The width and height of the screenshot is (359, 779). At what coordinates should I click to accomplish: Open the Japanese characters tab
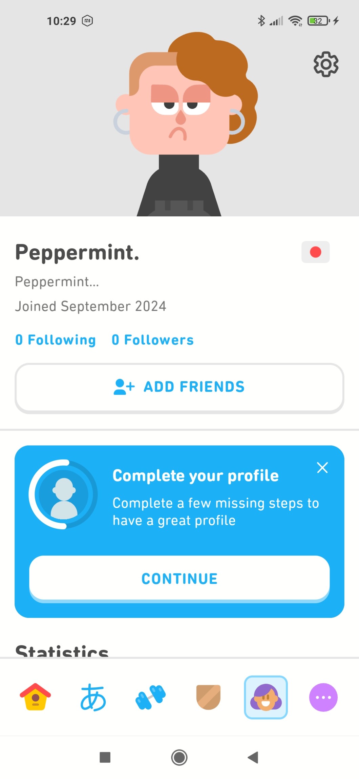[x=93, y=697]
